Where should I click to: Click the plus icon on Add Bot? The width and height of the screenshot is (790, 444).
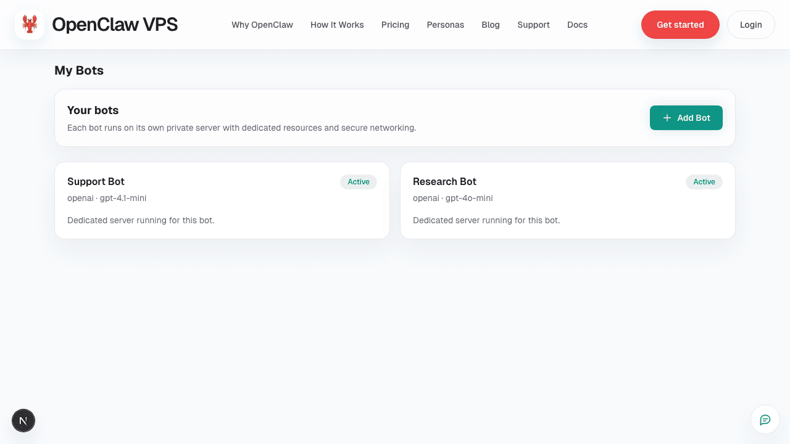click(667, 117)
